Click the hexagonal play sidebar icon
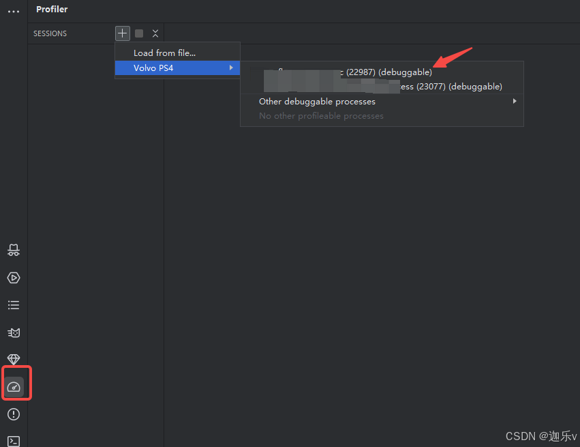Screen dimensions: 580x447 pos(14,278)
